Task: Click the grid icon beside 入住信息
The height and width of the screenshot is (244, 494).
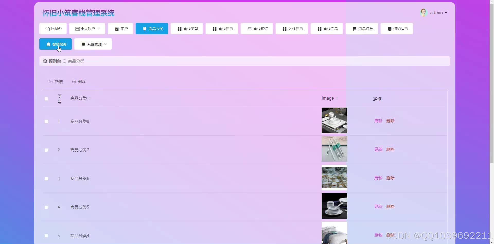Action: pos(285,29)
